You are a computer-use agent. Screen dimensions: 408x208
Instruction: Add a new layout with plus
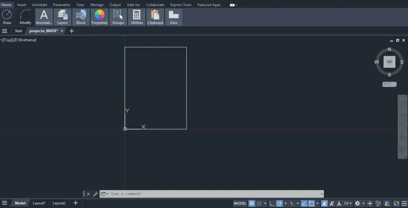tap(75, 203)
